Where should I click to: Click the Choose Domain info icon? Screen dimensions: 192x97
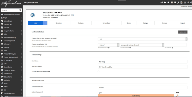pos(130,48)
